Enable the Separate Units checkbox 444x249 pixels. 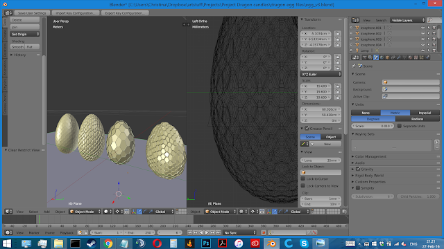400,126
